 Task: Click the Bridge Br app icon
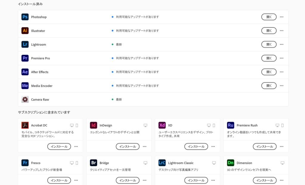tap(94, 163)
